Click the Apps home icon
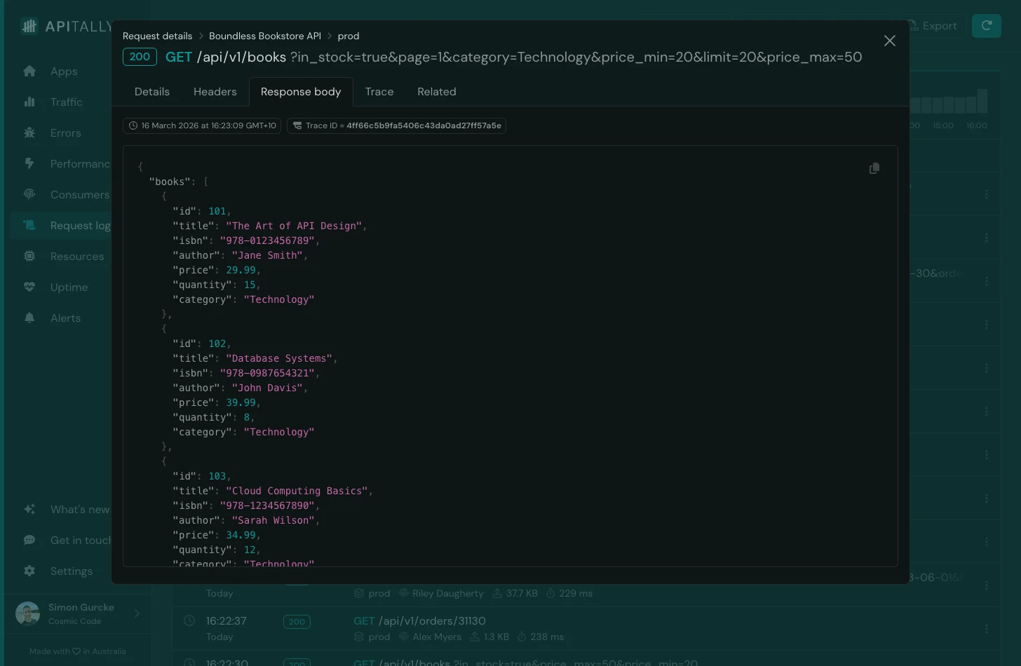 (29, 71)
